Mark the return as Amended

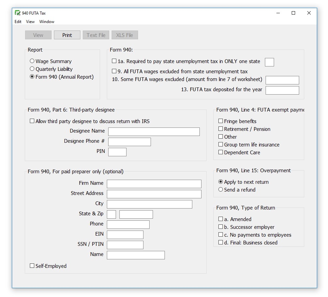tap(220, 219)
